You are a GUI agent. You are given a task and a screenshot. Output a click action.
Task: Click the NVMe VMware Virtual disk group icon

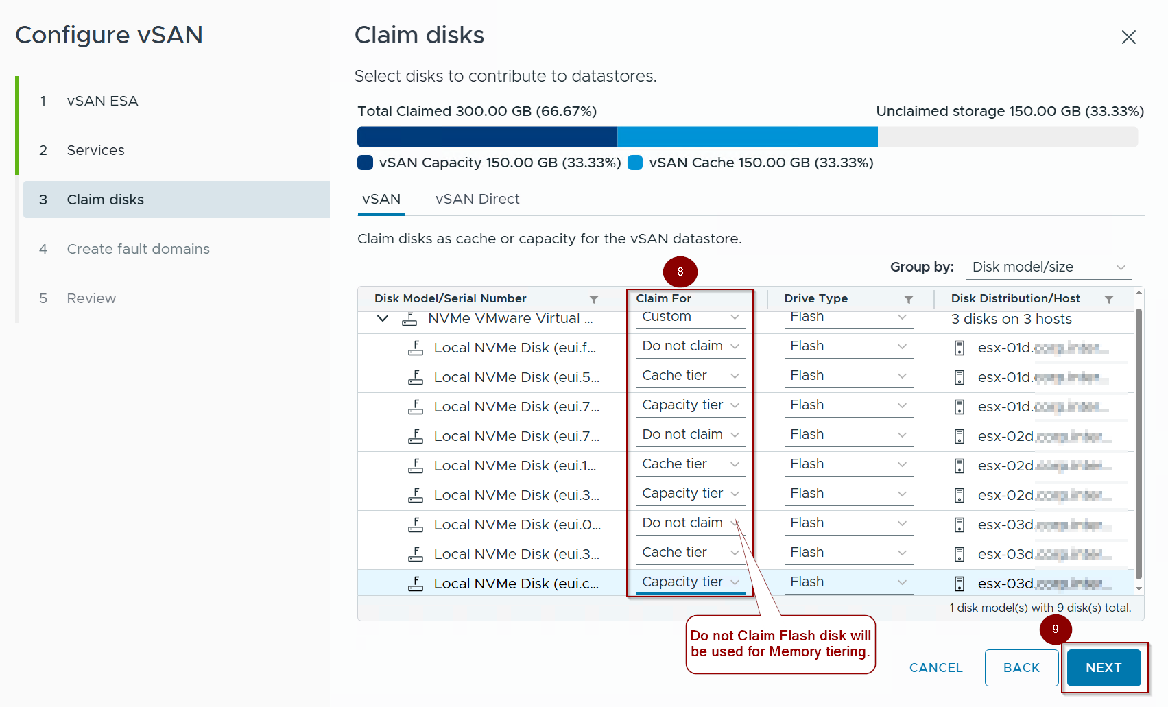409,319
